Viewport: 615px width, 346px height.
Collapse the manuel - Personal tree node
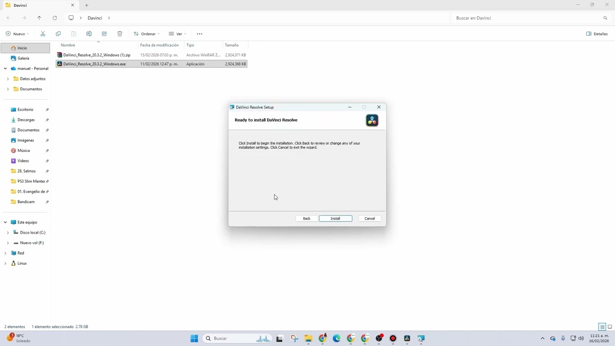coord(5,69)
